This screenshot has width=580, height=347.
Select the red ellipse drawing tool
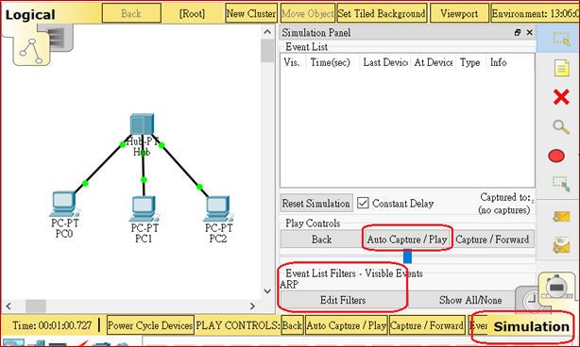pyautogui.click(x=556, y=156)
